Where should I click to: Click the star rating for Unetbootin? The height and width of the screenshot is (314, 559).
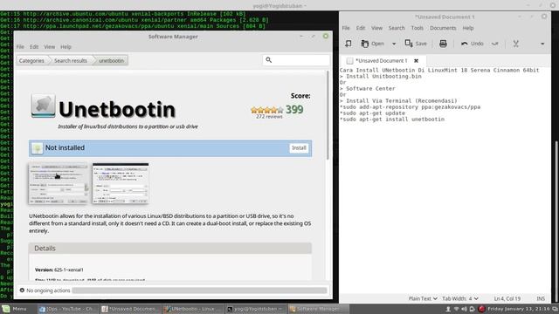(267, 110)
